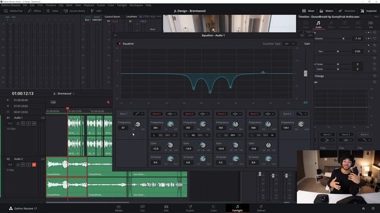Switch to the Fairlight page

click(x=237, y=208)
